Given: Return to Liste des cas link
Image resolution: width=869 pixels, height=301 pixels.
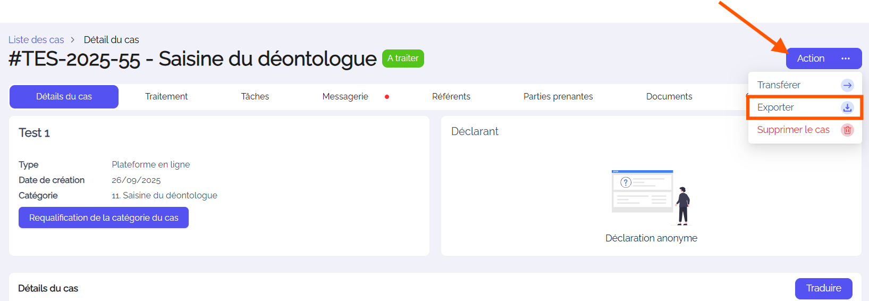Looking at the screenshot, I should point(36,40).
